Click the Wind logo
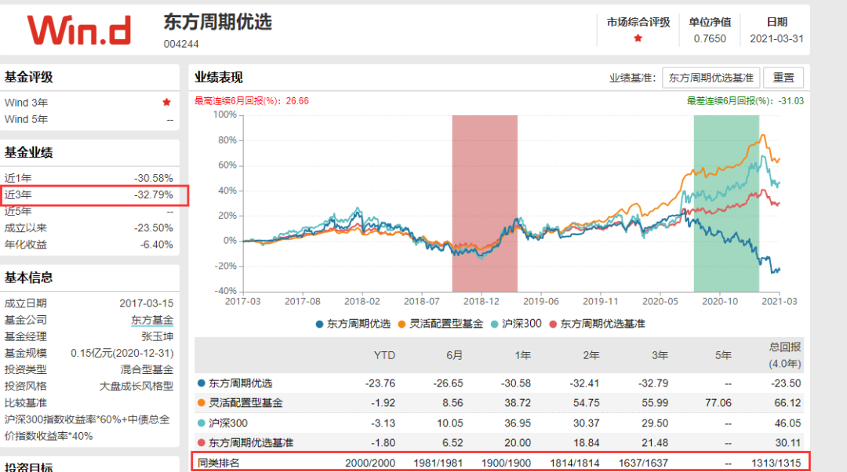The image size is (847, 472). point(79,30)
